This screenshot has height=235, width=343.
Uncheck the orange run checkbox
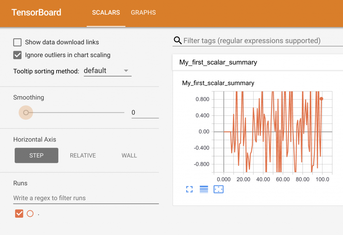pyautogui.click(x=19, y=213)
